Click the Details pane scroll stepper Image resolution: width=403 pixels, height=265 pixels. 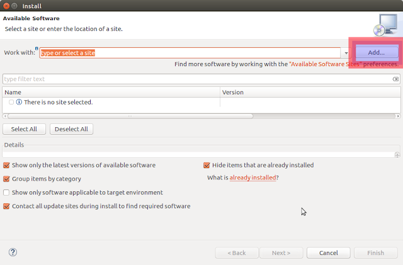(397, 155)
